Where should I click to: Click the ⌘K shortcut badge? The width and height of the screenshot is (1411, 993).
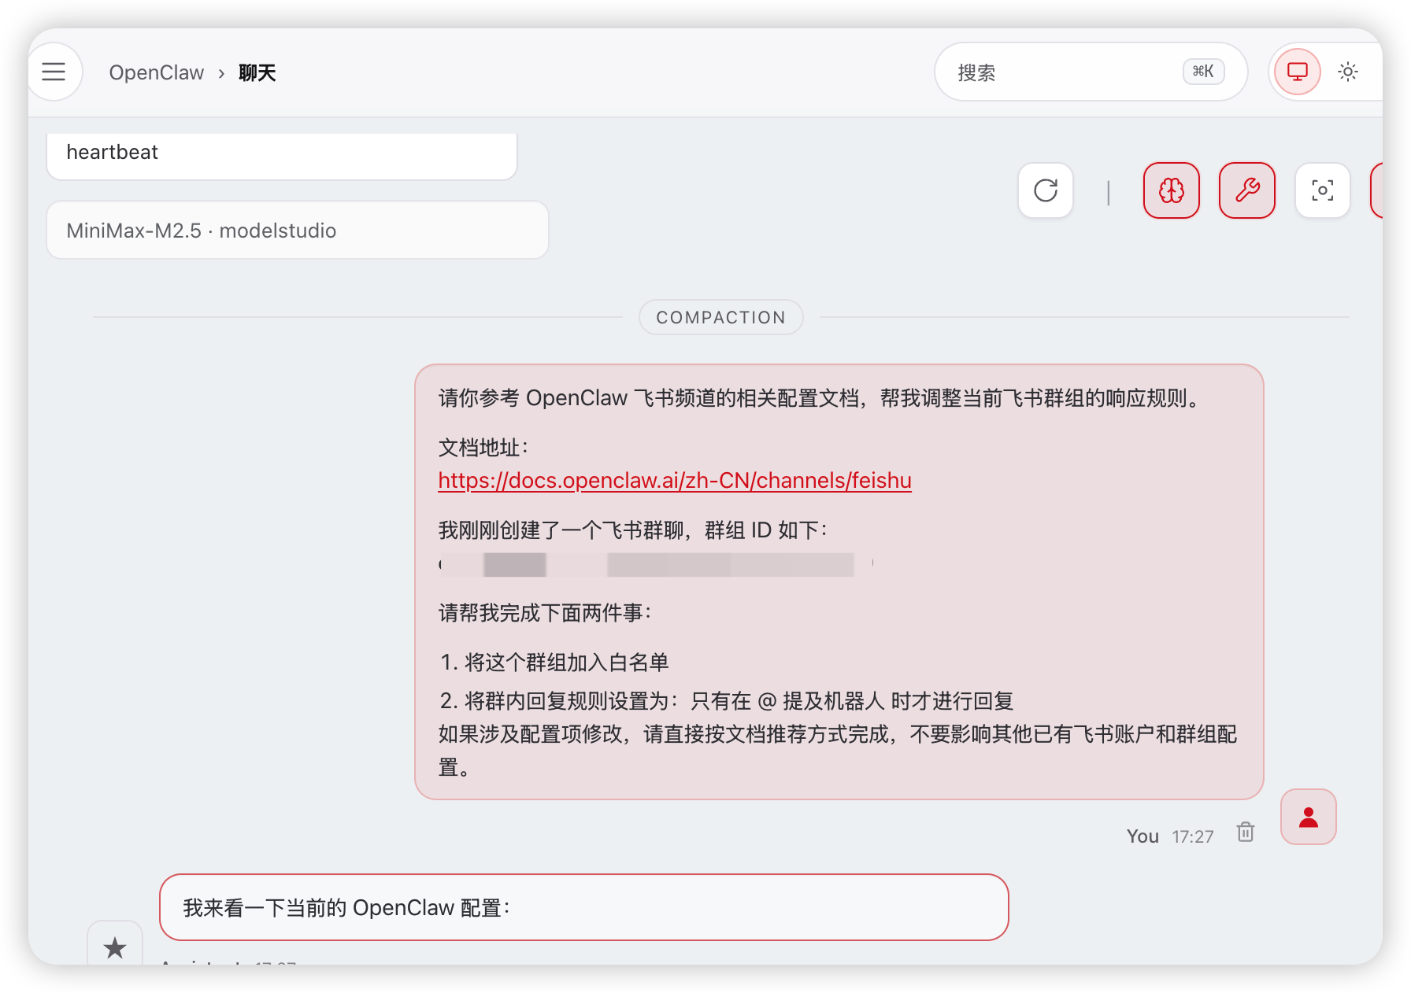click(1202, 72)
